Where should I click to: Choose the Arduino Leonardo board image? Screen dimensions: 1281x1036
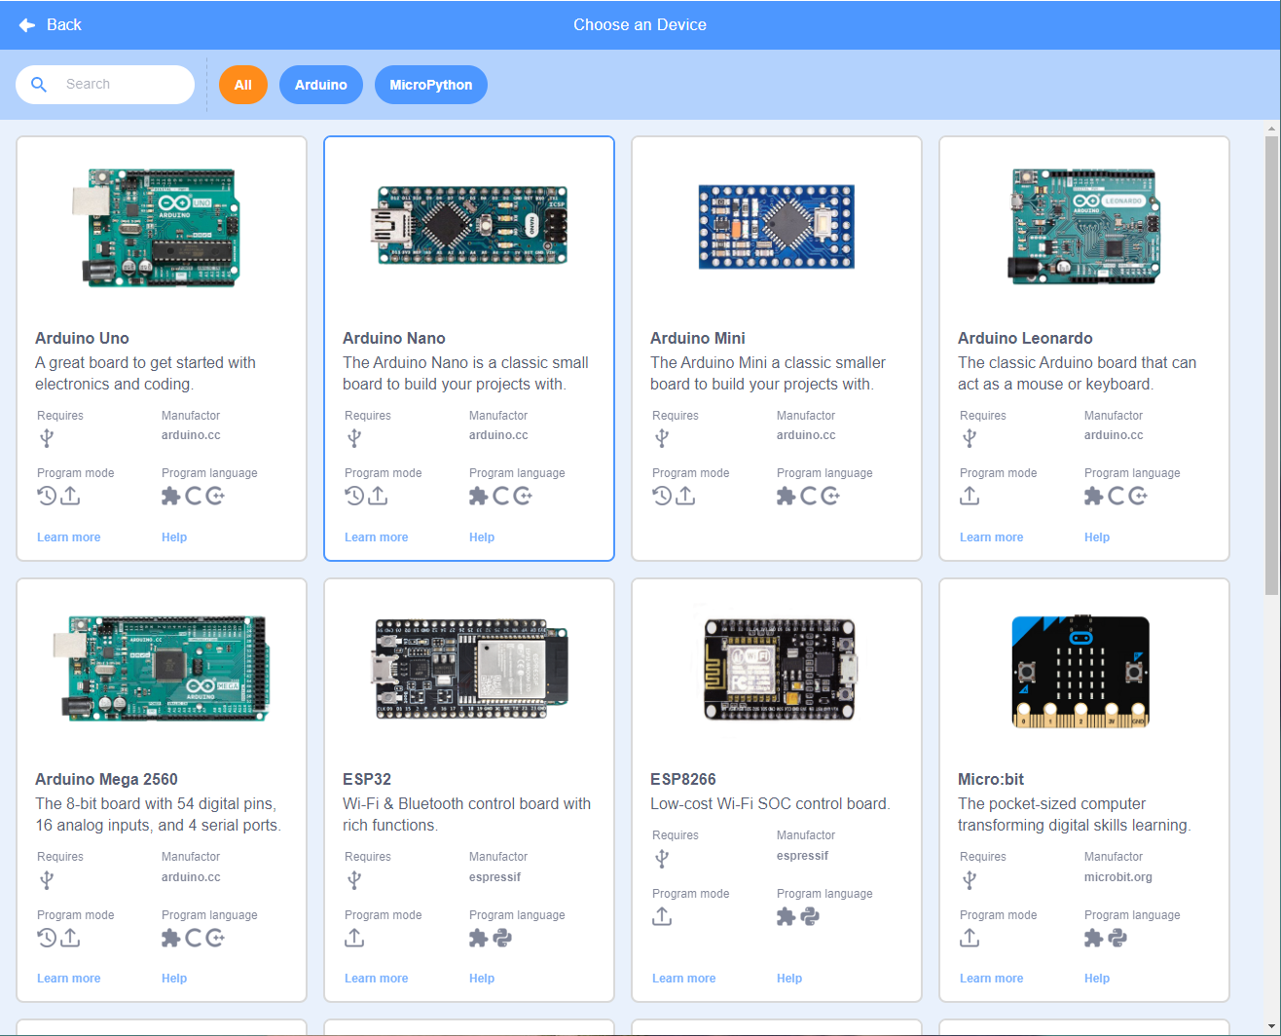[1084, 226]
